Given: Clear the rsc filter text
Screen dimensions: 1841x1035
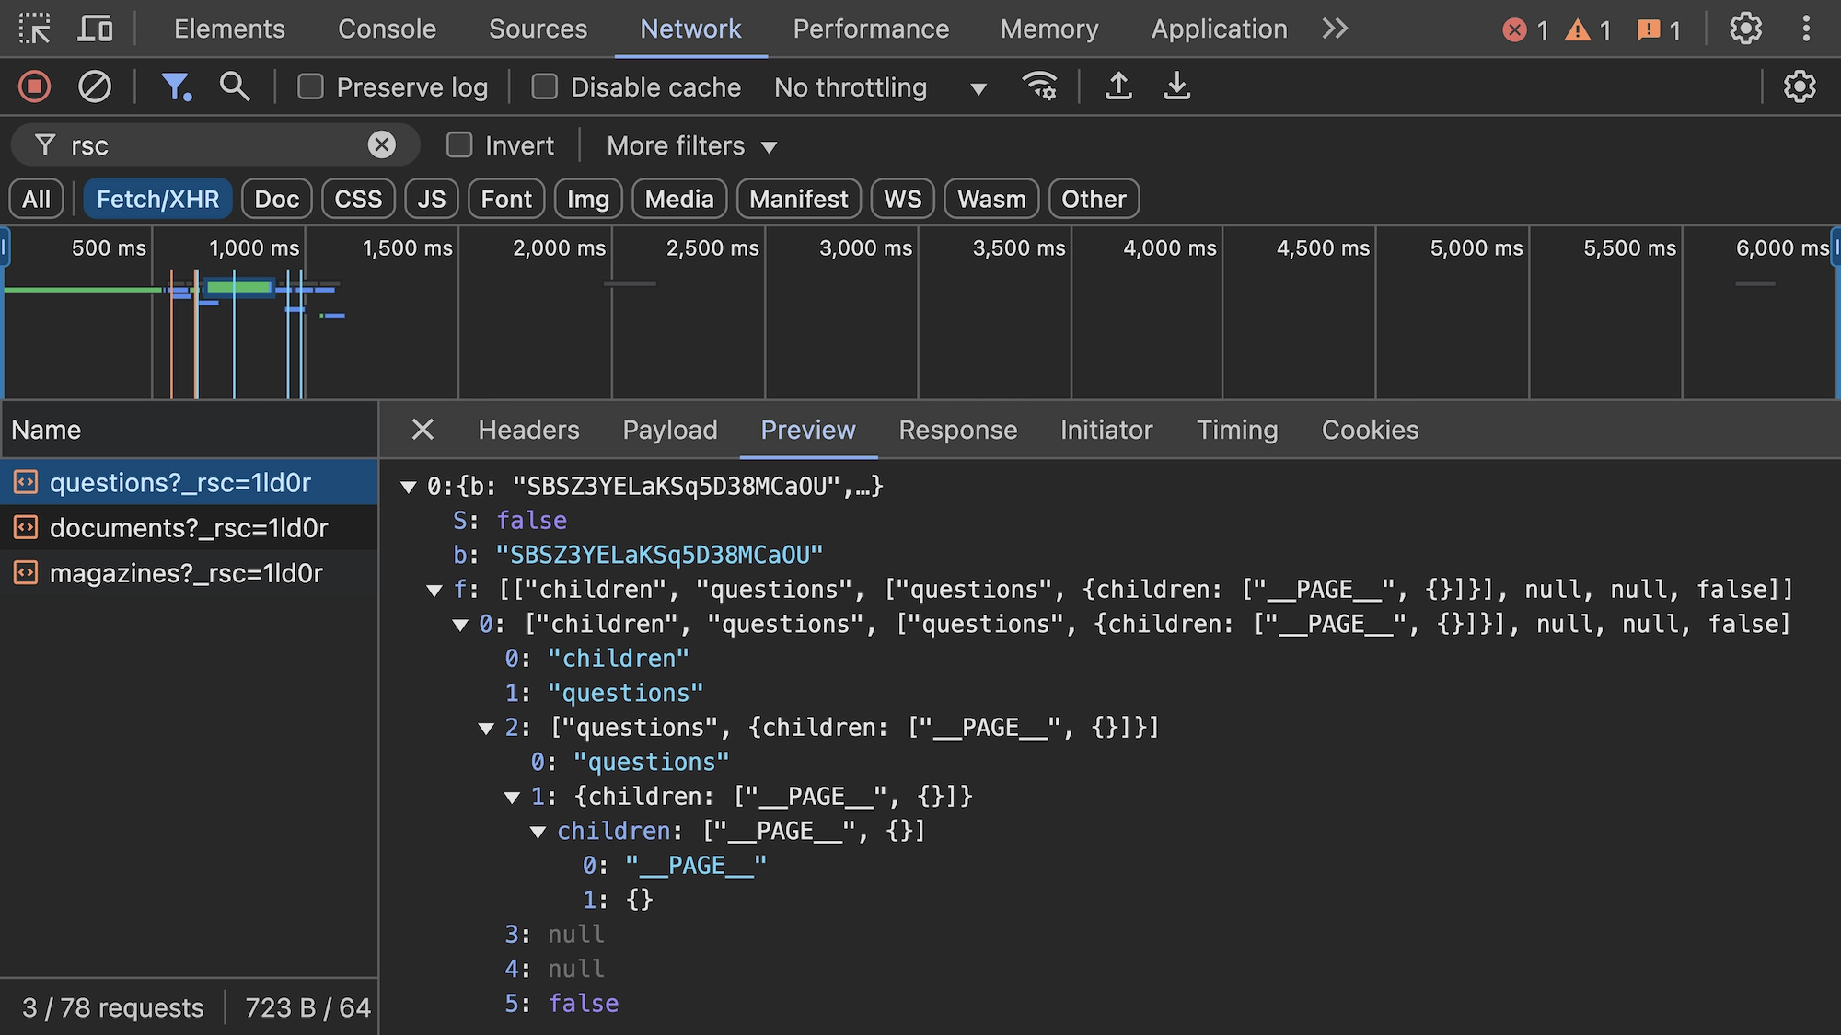Looking at the screenshot, I should point(381,144).
